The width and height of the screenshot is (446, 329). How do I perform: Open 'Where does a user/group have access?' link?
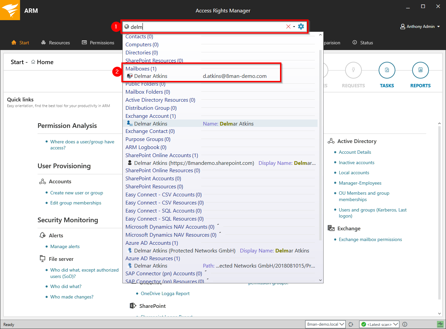point(82,145)
